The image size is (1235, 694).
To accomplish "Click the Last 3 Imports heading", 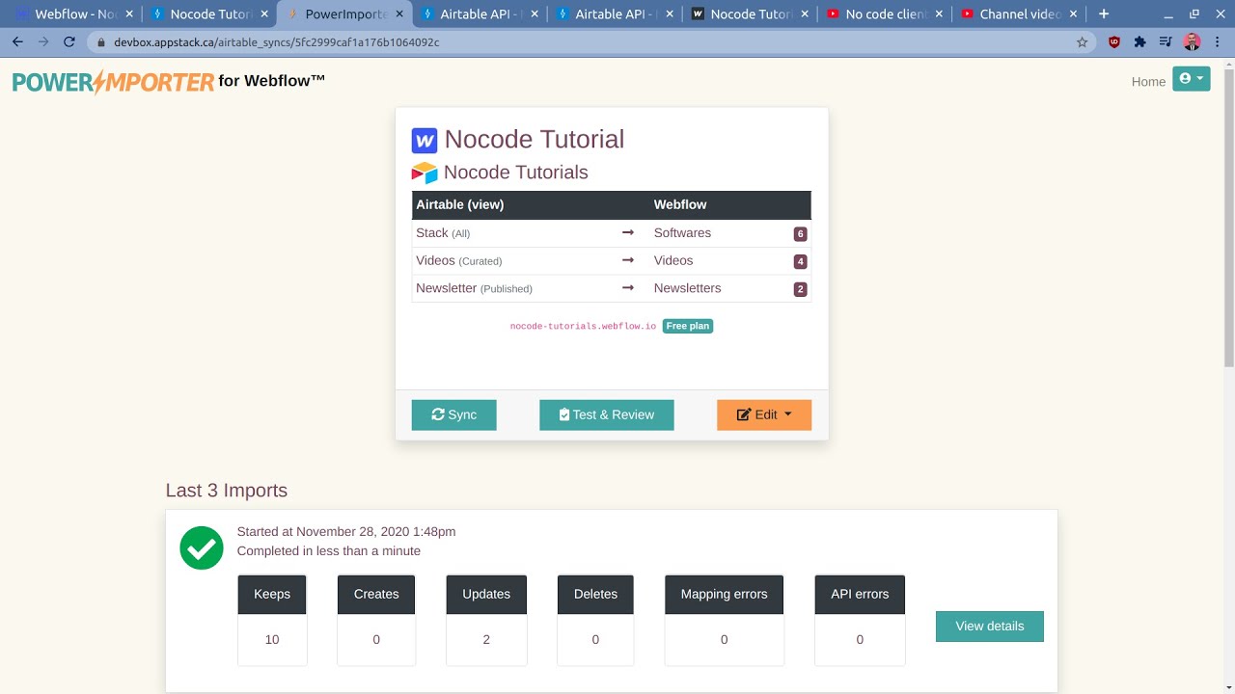I will (x=227, y=491).
